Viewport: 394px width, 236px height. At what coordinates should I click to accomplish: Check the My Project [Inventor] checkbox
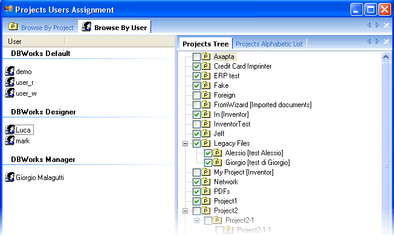point(196,172)
